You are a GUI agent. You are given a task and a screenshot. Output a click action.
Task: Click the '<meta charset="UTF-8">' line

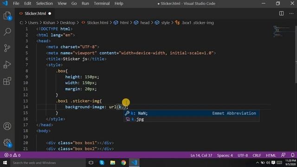pos(72,47)
